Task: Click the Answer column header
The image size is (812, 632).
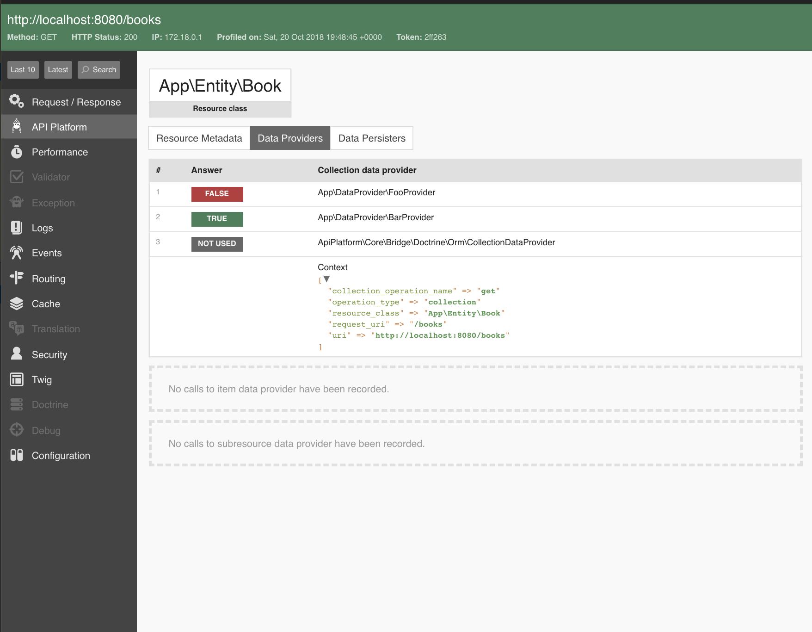Action: pos(207,170)
